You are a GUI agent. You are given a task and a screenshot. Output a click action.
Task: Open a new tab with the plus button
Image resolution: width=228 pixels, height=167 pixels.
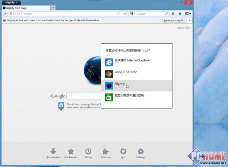point(53,8)
